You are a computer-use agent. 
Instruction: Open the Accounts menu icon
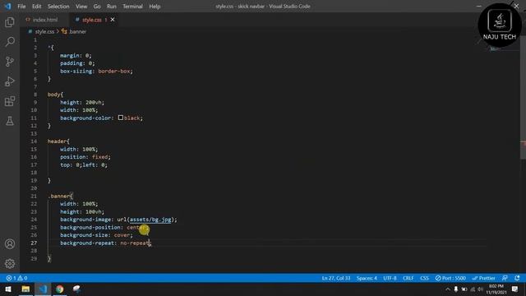(10, 244)
